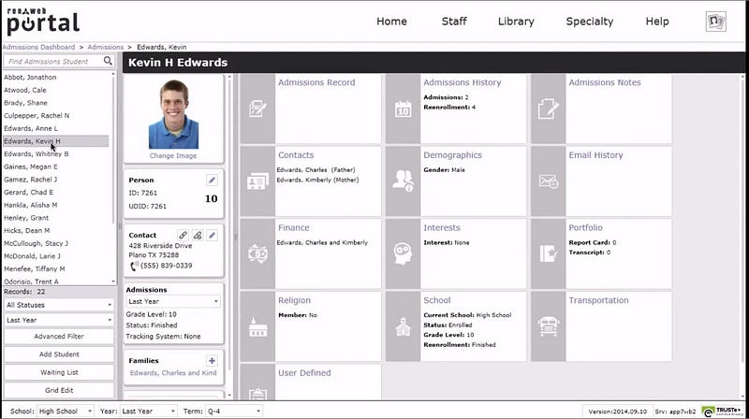Select Henley, Grant in student list
The height and width of the screenshot is (419, 749).
pyautogui.click(x=26, y=218)
